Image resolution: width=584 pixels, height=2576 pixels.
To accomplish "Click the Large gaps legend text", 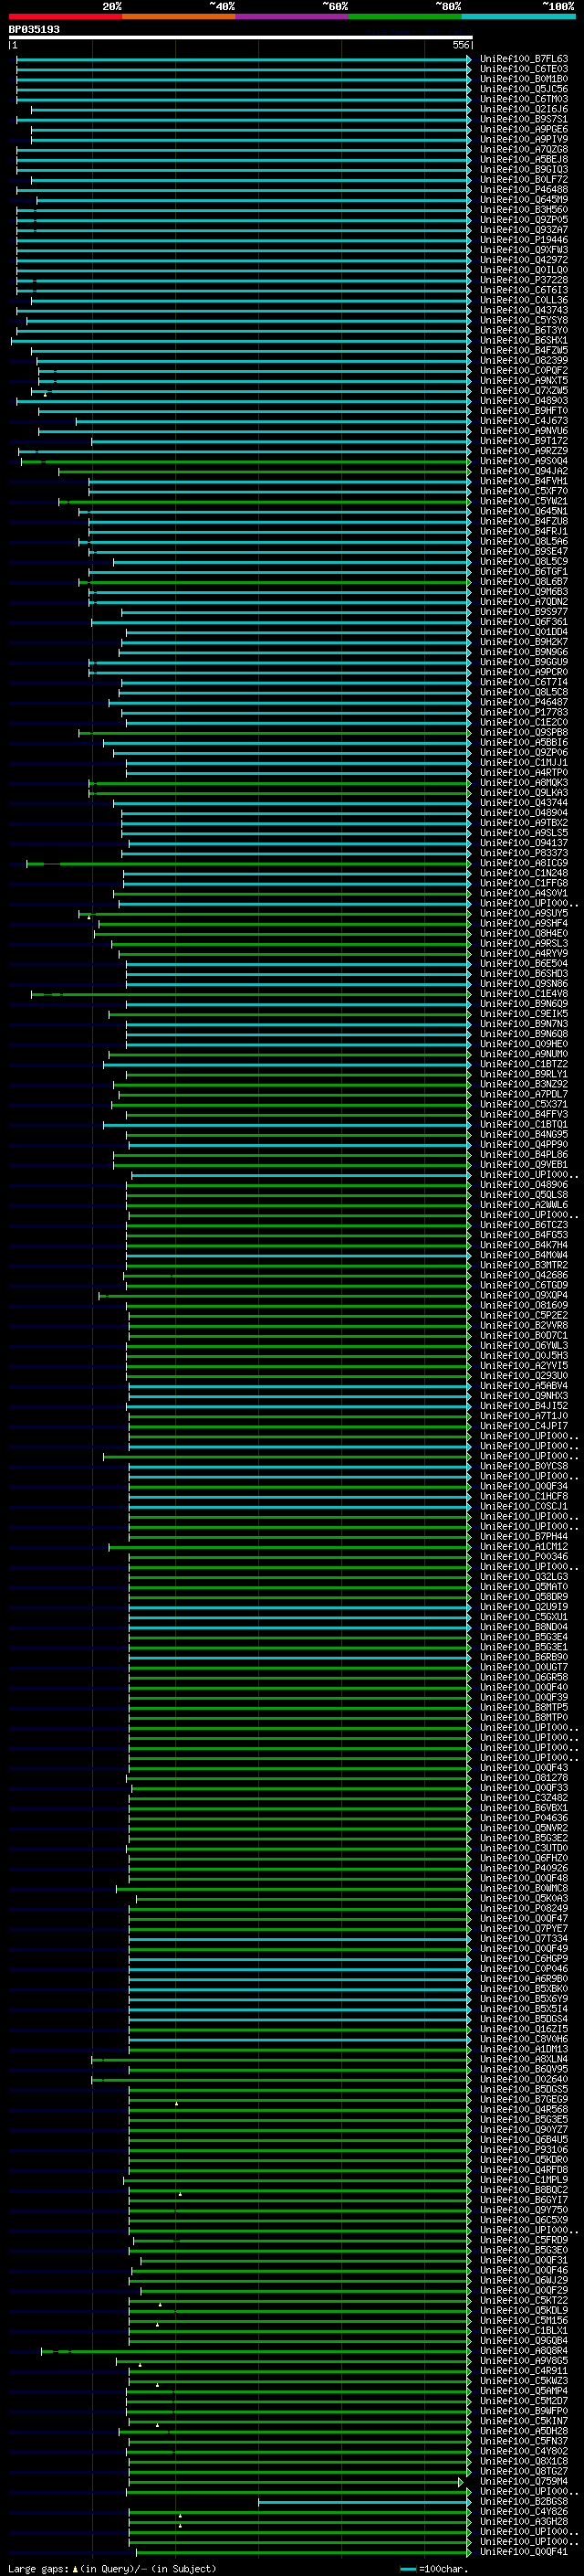I will (x=112, y=2568).
